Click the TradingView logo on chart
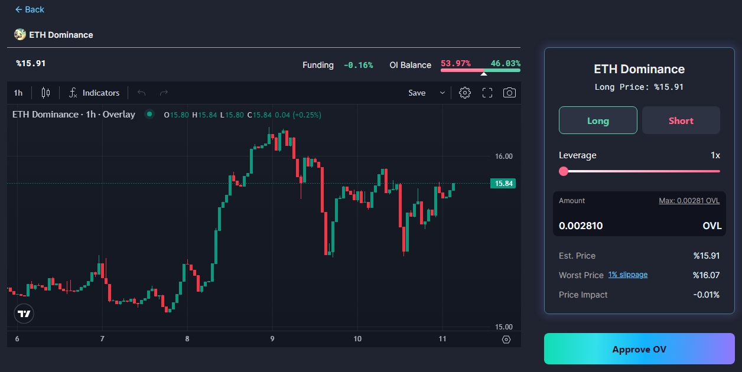 [x=24, y=314]
